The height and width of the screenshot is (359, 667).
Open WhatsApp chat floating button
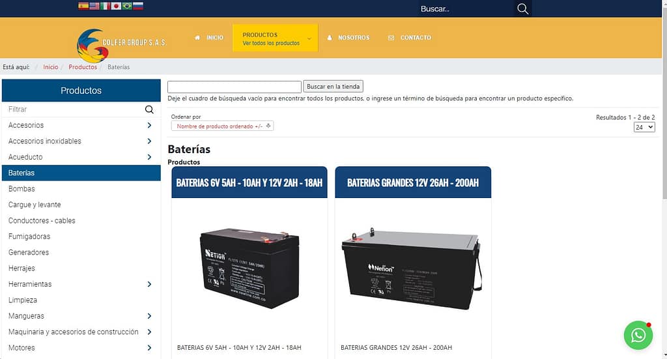point(638,335)
